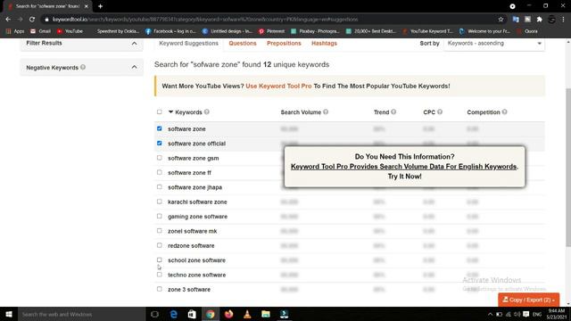Screen dimensions: 571x321
Task: Check 'techno zone software' keyword
Action: coord(159,275)
